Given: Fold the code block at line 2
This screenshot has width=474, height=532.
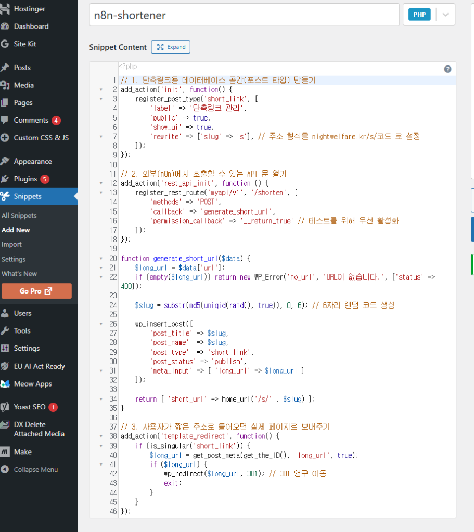Looking at the screenshot, I should pos(101,90).
